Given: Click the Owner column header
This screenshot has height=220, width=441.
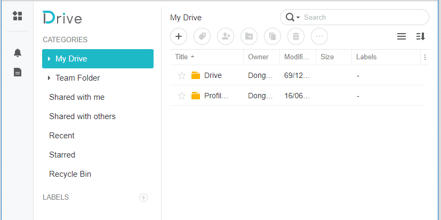Looking at the screenshot, I should [x=258, y=57].
